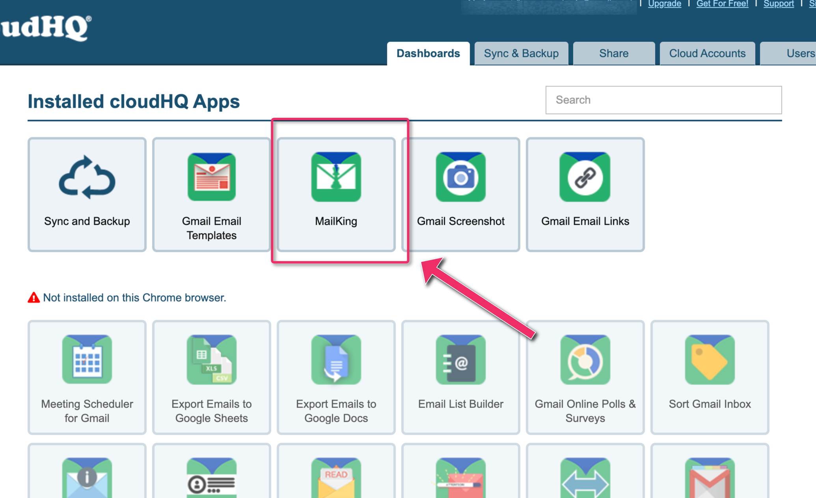
Task: Open the Sync and Backup app icon
Action: click(x=87, y=177)
